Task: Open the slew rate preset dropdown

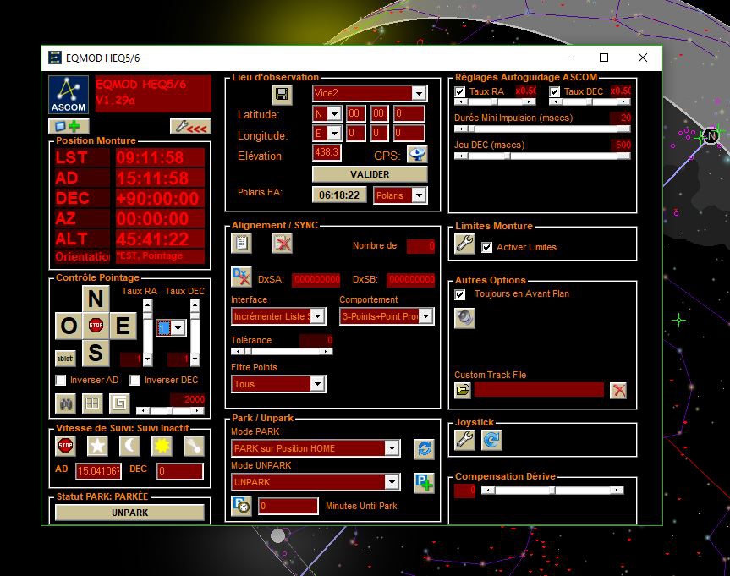Action: click(178, 328)
